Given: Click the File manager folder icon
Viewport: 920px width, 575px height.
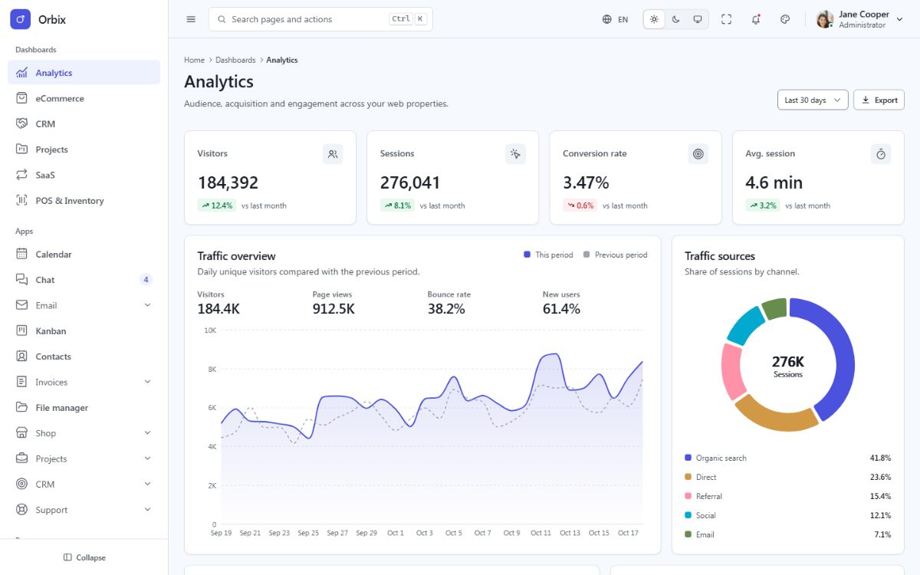Looking at the screenshot, I should coord(21,407).
